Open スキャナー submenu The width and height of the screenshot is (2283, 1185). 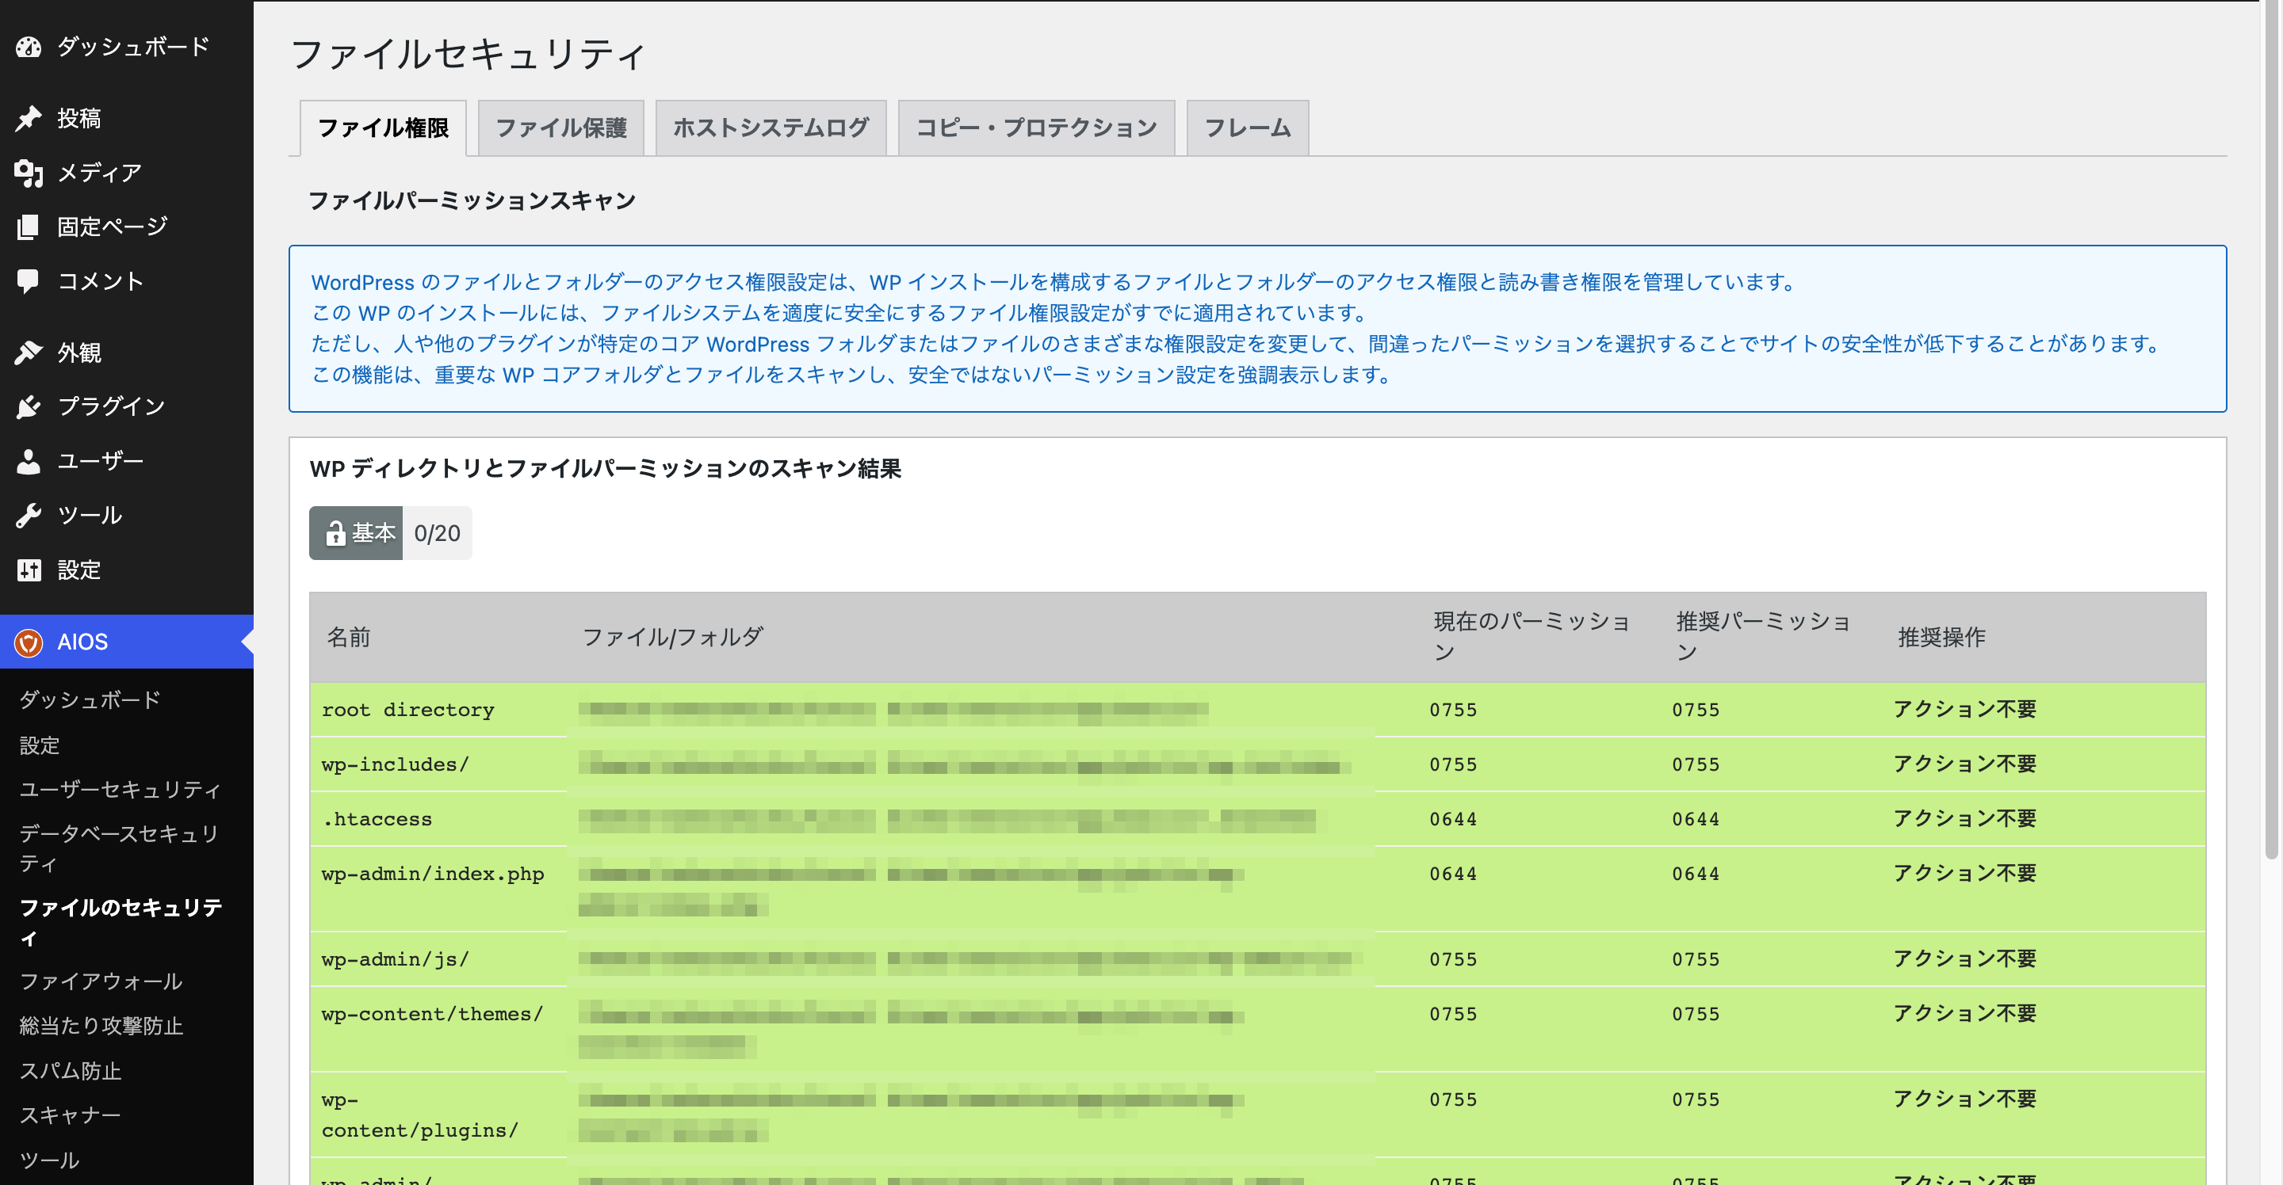tap(70, 1115)
